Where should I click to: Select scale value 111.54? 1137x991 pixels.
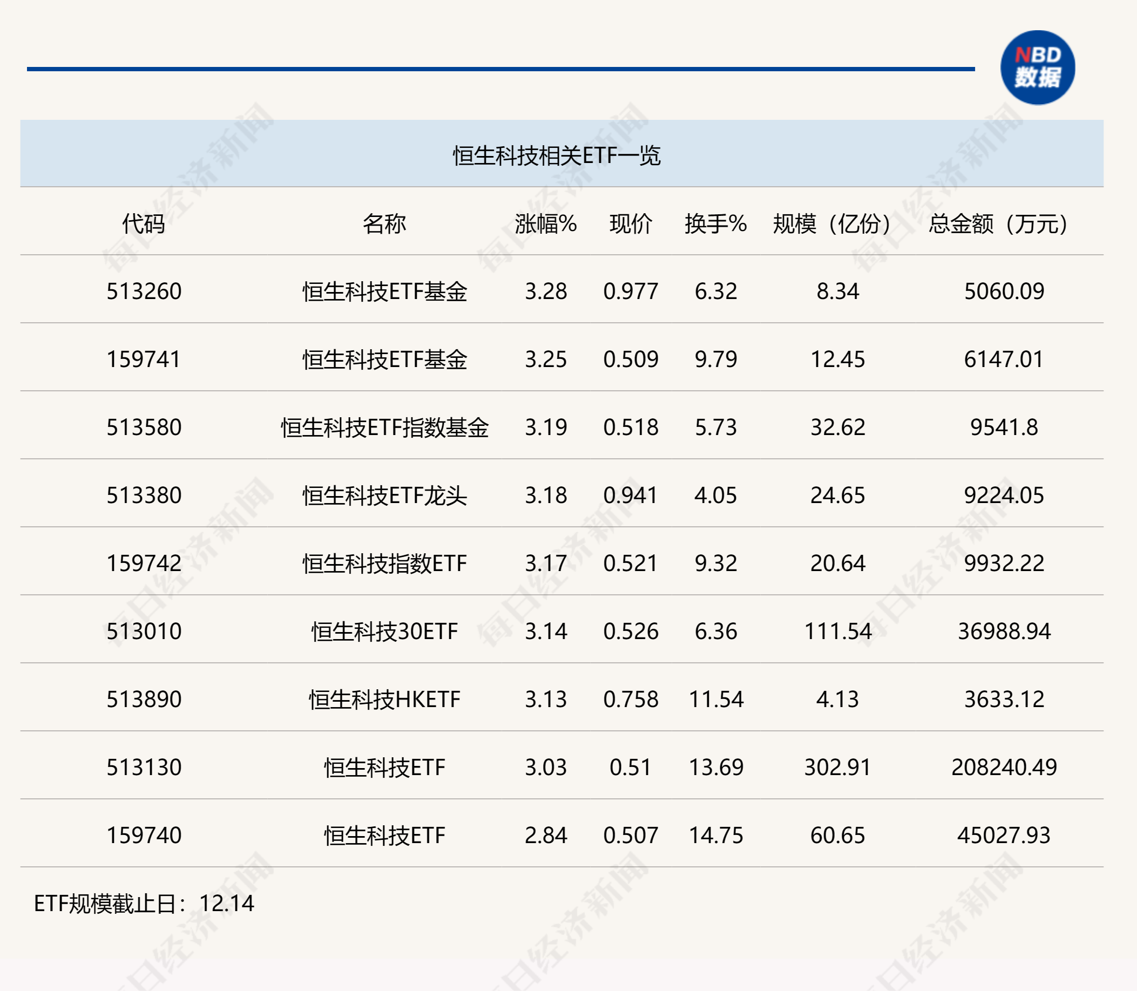point(838,632)
